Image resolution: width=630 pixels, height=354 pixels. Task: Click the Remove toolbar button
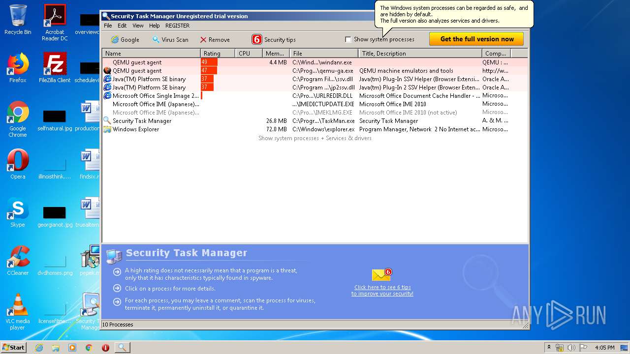pos(215,39)
